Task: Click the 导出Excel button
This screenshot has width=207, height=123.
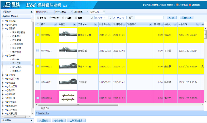Action: point(187,18)
